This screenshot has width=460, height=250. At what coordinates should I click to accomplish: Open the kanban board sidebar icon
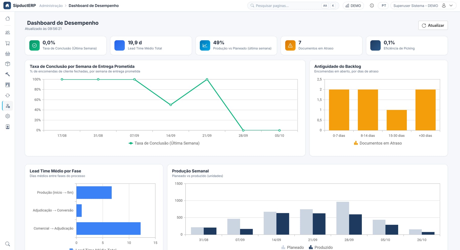[8, 85]
